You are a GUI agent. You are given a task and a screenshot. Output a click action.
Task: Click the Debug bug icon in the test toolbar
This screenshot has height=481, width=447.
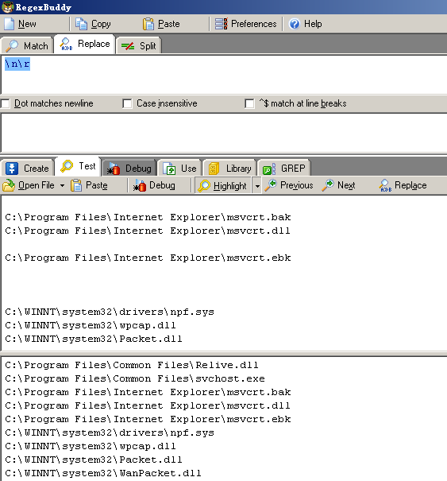140,185
